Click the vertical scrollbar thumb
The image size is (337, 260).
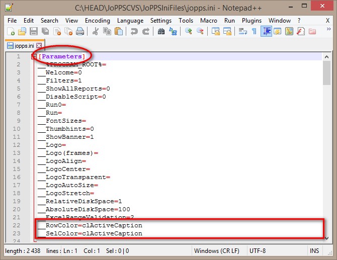(x=326, y=73)
